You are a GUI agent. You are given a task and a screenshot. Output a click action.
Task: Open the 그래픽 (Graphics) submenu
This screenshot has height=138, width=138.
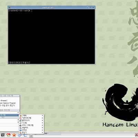tap(31, 116)
